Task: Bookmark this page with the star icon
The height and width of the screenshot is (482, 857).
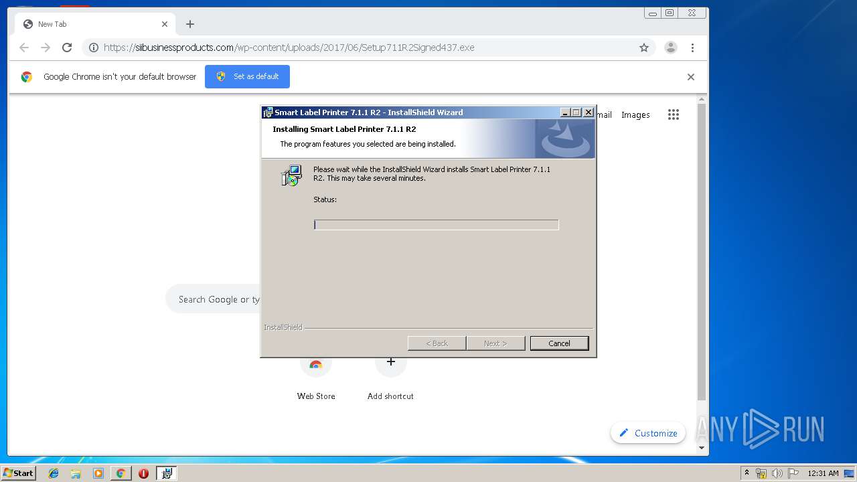Action: coord(644,48)
